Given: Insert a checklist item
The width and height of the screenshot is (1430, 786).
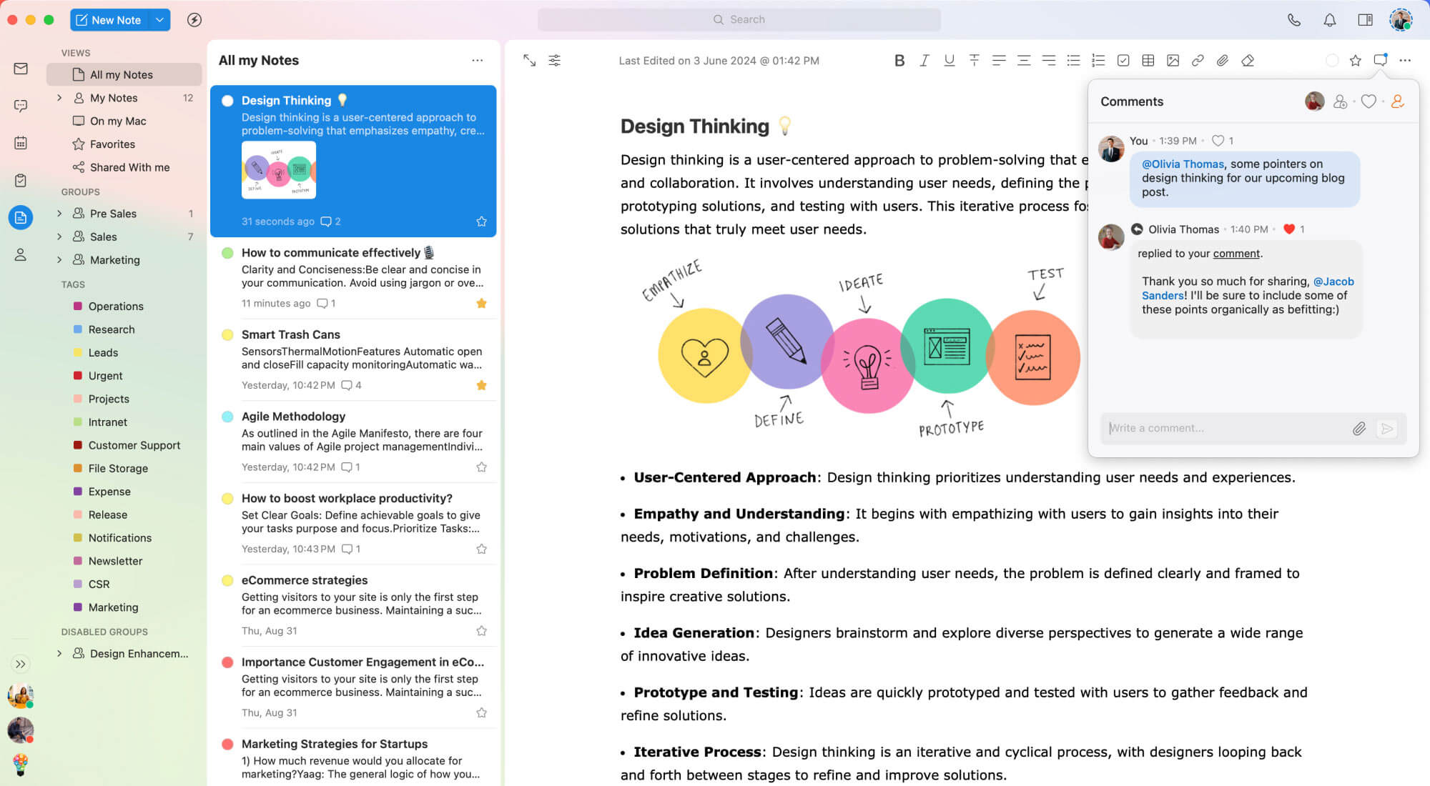Looking at the screenshot, I should point(1123,61).
